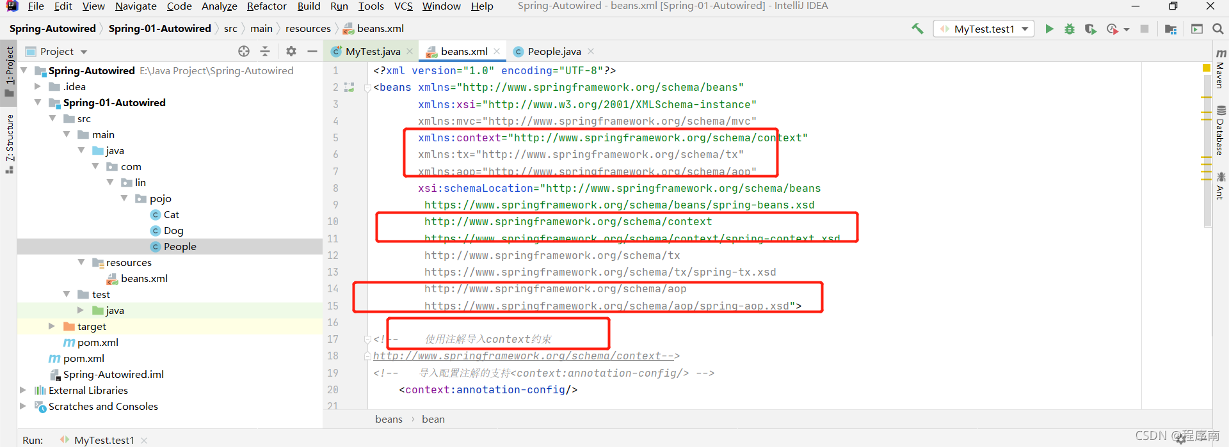Run MyTest.test1 with green play button
Image resolution: width=1229 pixels, height=447 pixels.
tap(1049, 29)
